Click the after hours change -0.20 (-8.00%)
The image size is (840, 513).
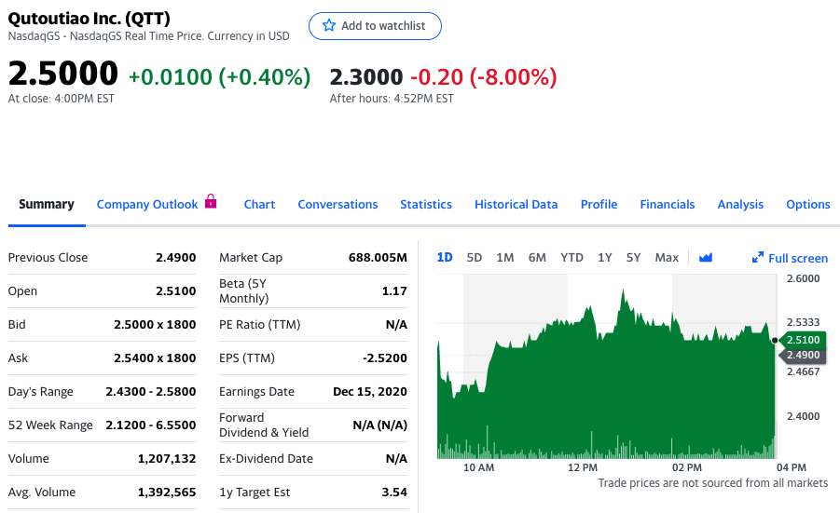[x=484, y=77]
